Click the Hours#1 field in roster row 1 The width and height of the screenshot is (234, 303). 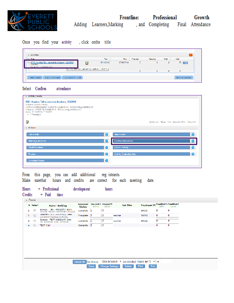[x=96, y=211]
